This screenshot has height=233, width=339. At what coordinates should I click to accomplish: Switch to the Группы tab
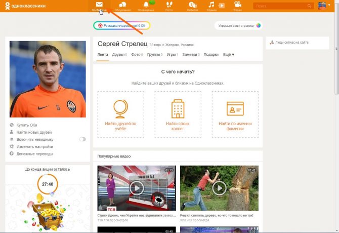[155, 55]
